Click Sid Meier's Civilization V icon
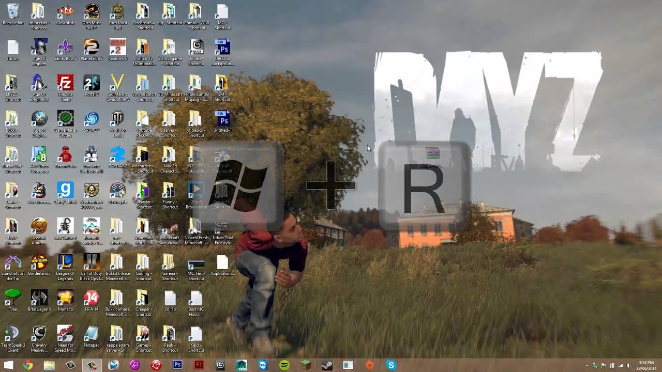The image size is (662, 372). click(x=118, y=88)
